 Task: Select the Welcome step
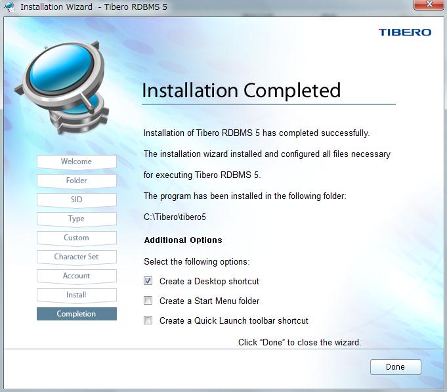[x=76, y=162]
